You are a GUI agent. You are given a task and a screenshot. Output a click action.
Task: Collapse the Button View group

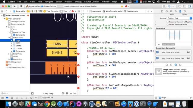pos(9,38)
